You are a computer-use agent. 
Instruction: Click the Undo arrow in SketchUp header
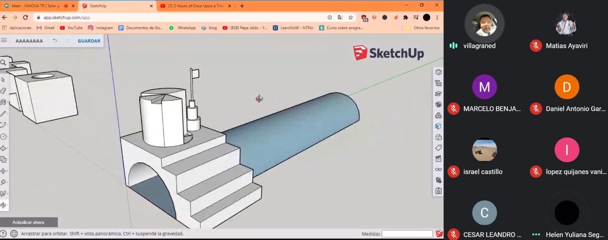click(x=55, y=41)
